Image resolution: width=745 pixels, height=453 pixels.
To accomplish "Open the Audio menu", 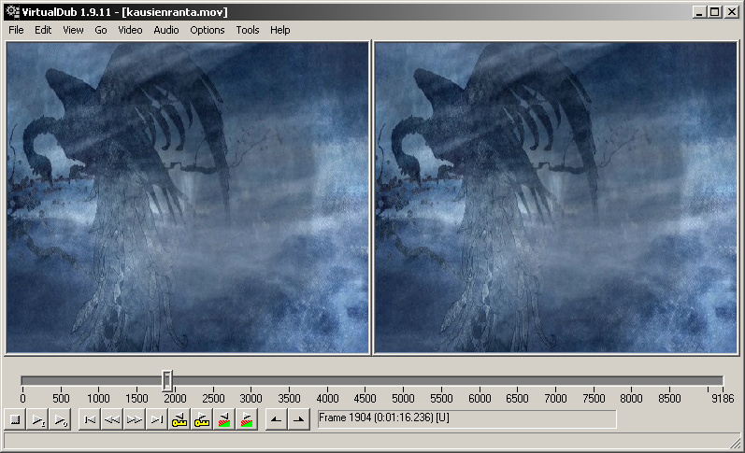I will [166, 30].
